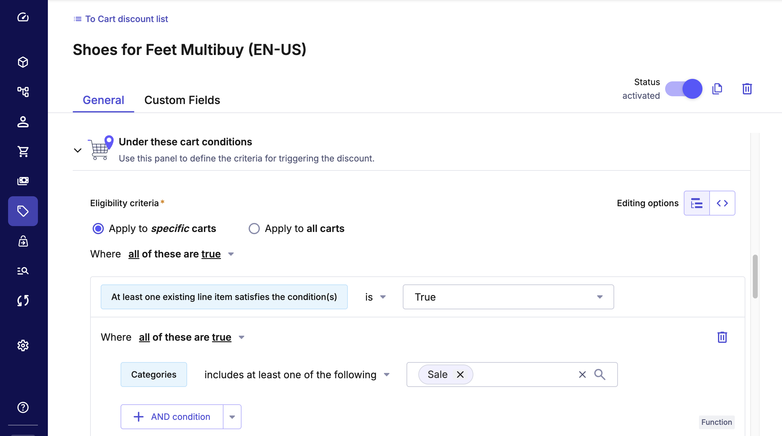Open the Products cube icon in sidebar
Screen dimensions: 782x436
(x=23, y=62)
